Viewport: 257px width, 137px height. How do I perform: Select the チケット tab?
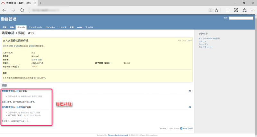pos(21,27)
